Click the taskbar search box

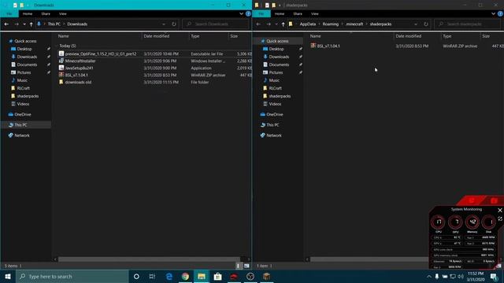pos(72,276)
